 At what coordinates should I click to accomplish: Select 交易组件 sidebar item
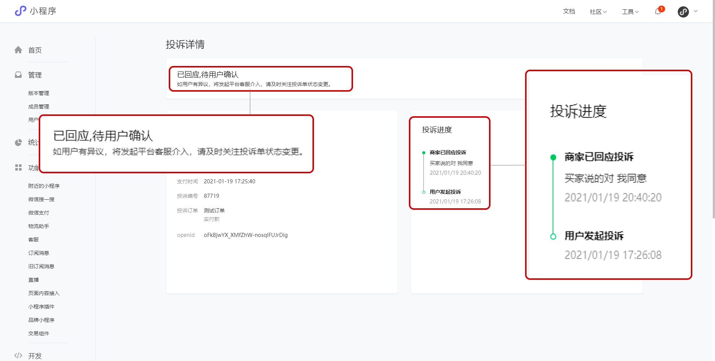pos(39,333)
